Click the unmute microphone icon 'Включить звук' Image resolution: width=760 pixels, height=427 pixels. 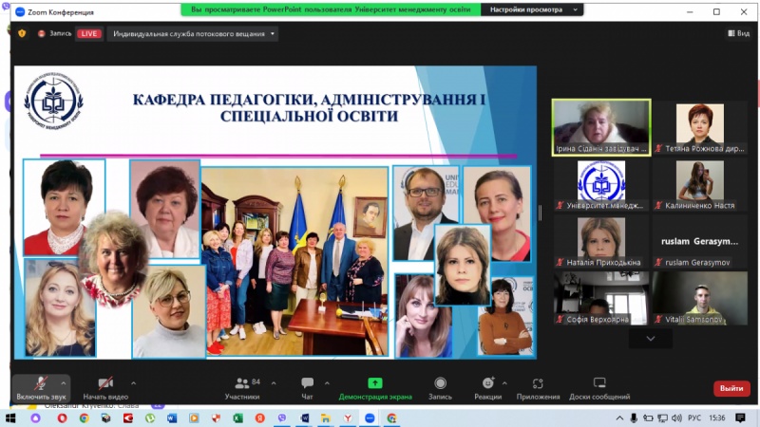[41, 383]
